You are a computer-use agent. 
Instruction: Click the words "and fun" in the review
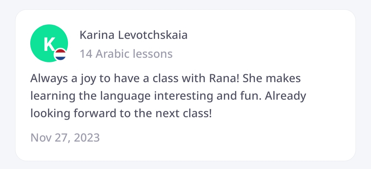[x=239, y=96]
